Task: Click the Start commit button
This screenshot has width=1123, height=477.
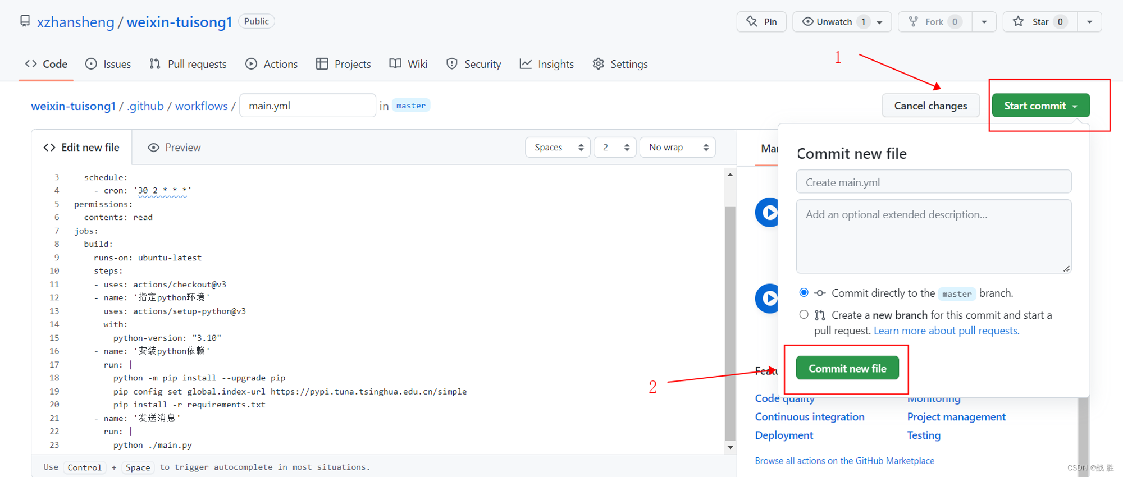Action: click(1040, 106)
